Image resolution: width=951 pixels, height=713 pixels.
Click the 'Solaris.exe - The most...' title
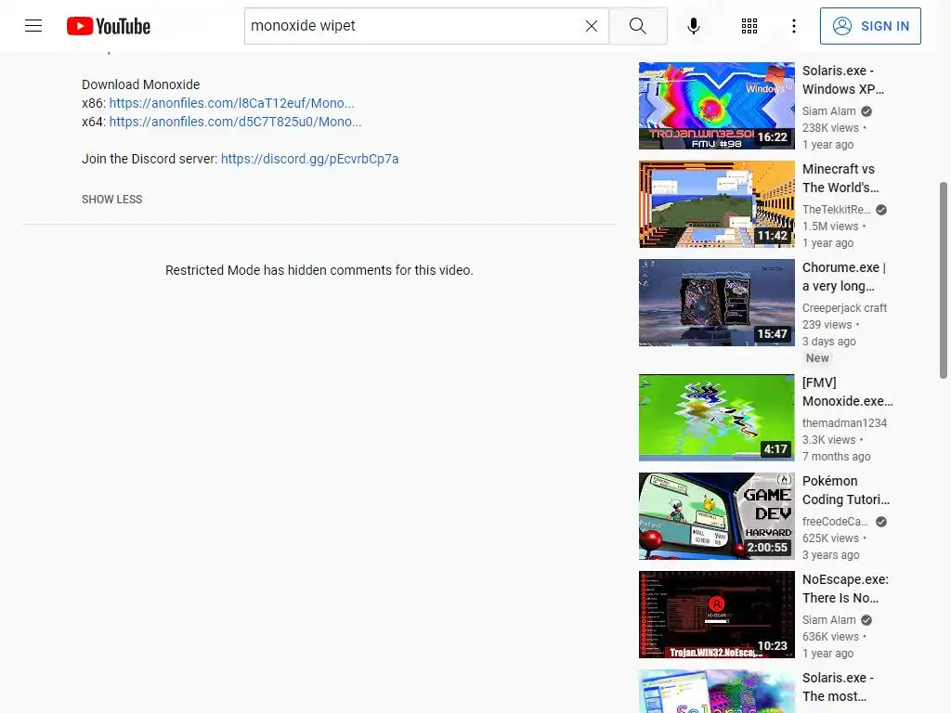pyautogui.click(x=838, y=687)
